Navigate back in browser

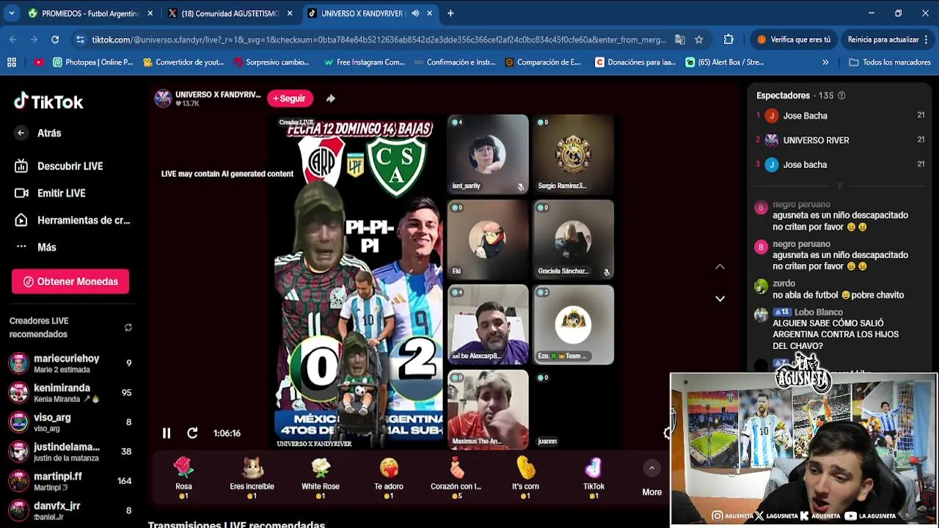(13, 40)
